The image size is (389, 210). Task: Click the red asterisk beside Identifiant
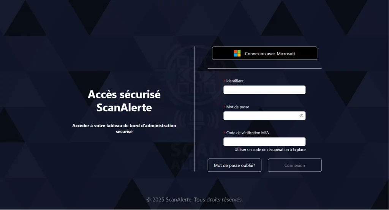225,81
